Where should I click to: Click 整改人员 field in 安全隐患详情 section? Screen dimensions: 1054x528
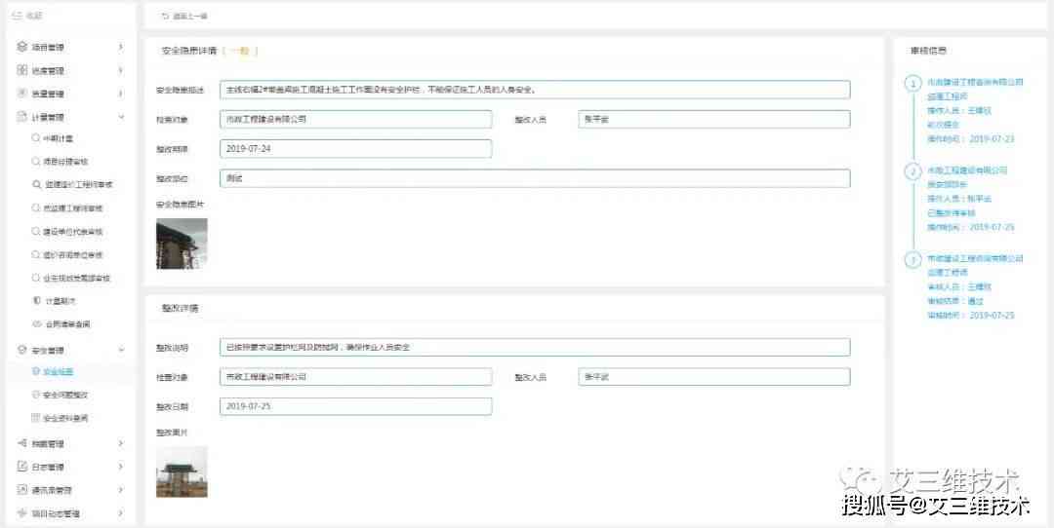pos(713,119)
